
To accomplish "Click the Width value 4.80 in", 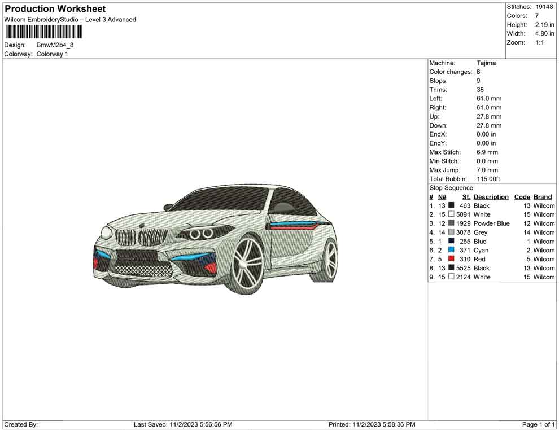I will point(545,33).
